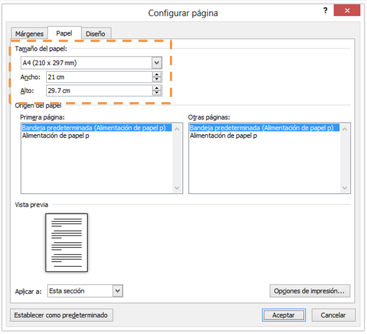367x334 pixels.
Task: Close the Configurar página dialog
Action: pos(347,10)
